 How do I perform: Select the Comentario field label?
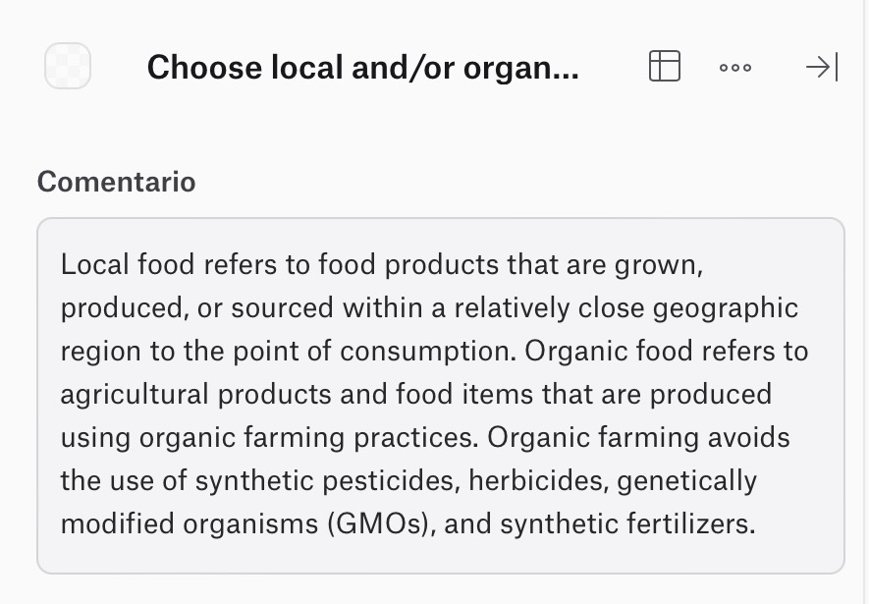click(x=117, y=182)
